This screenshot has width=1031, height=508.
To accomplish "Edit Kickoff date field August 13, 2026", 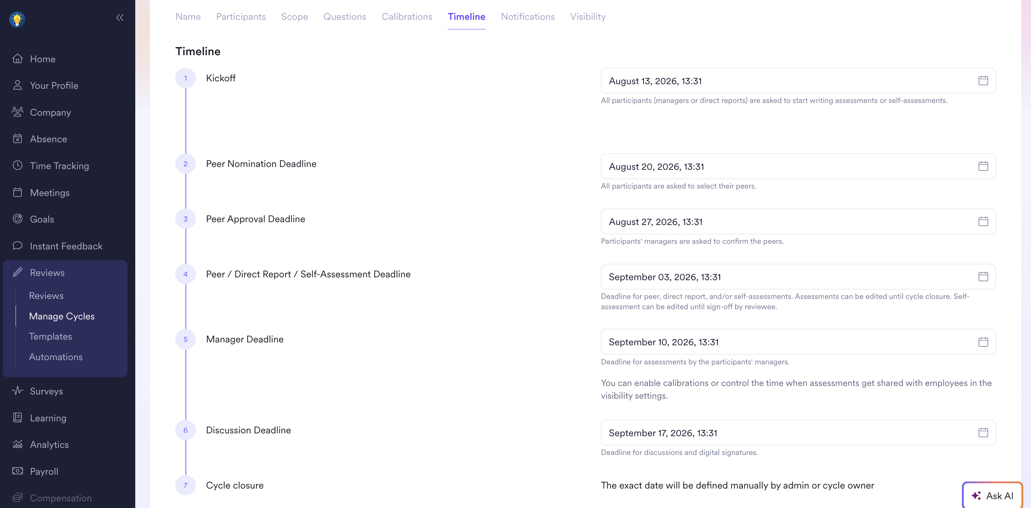I will pyautogui.click(x=798, y=81).
